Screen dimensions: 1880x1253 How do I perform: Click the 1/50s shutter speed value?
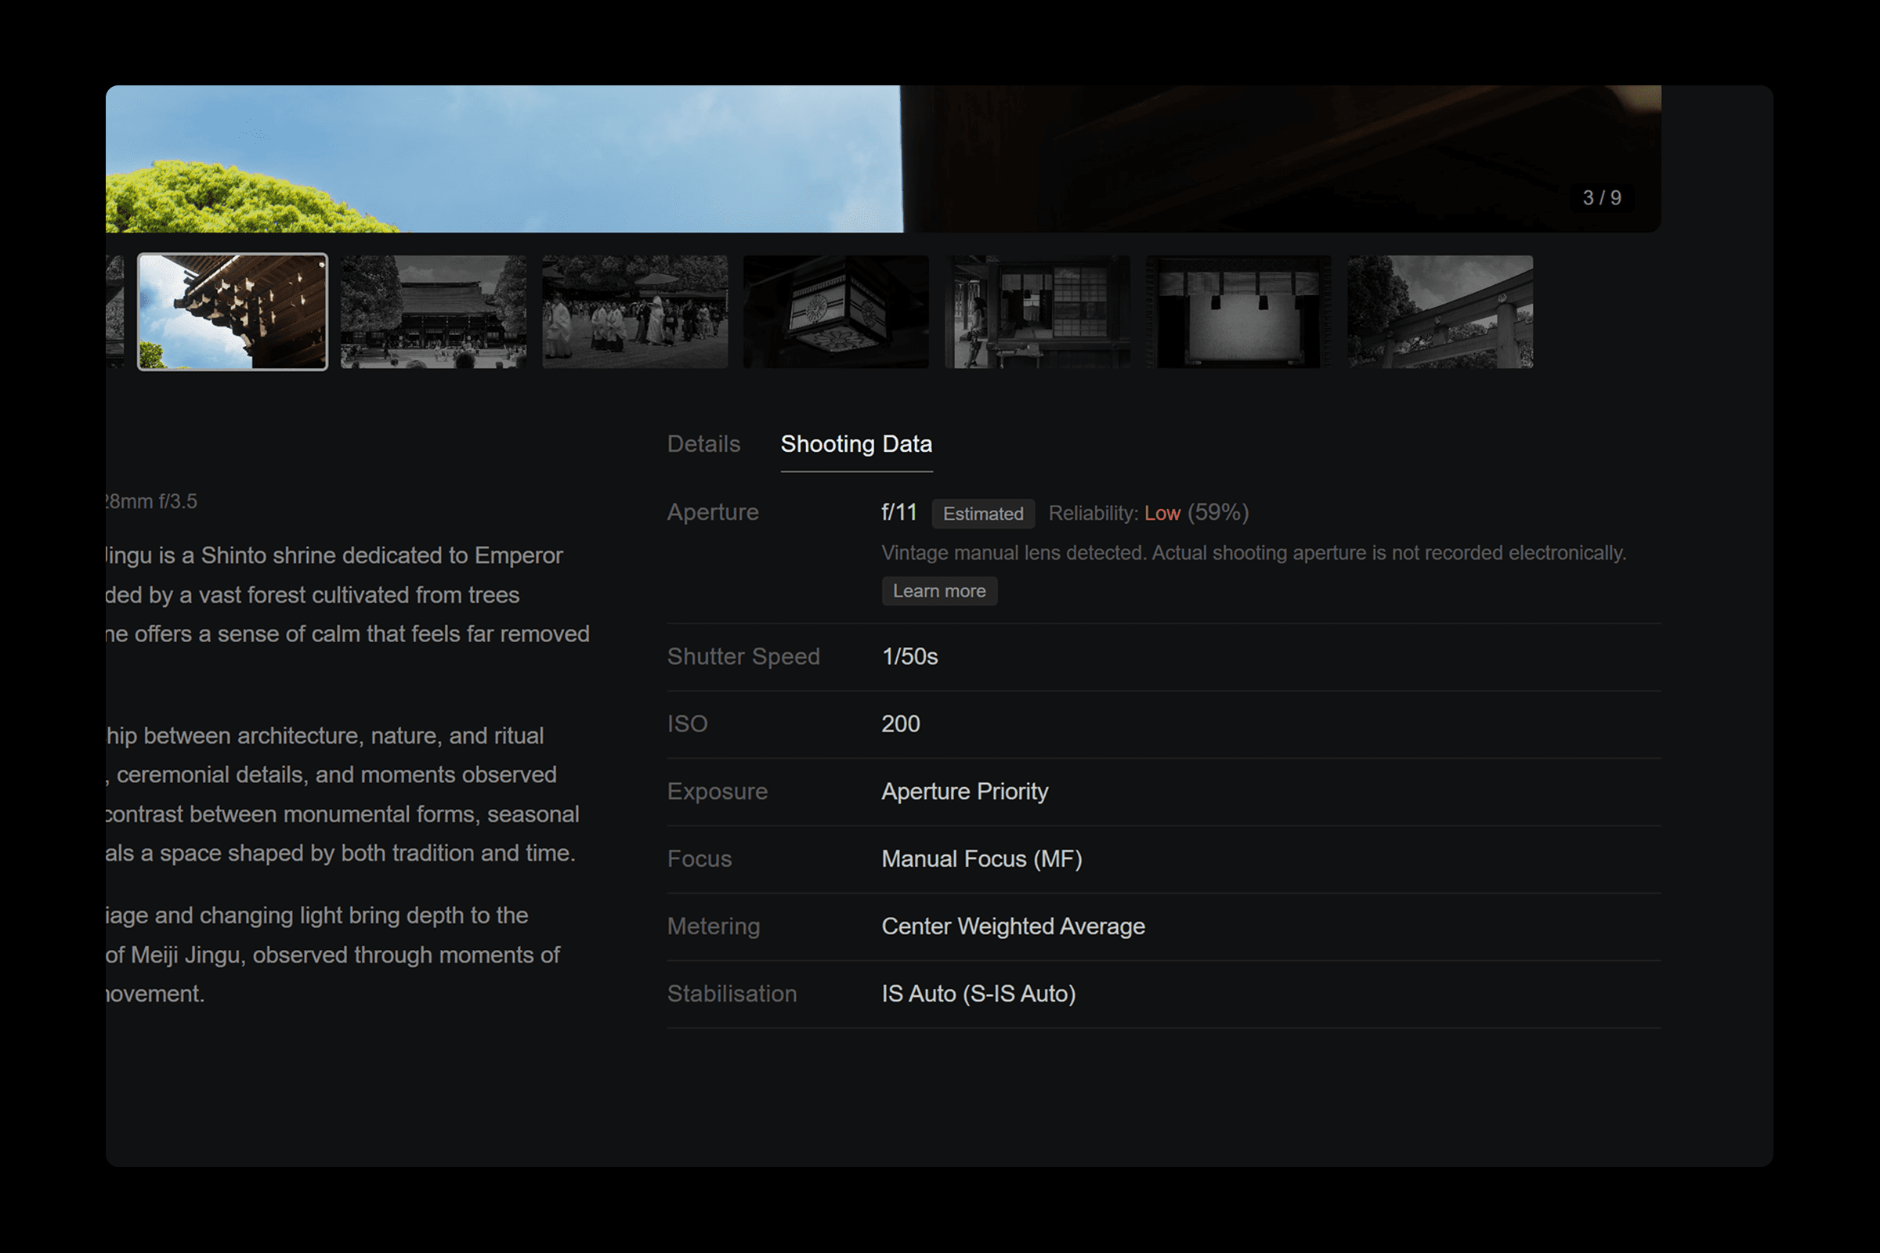point(909,657)
